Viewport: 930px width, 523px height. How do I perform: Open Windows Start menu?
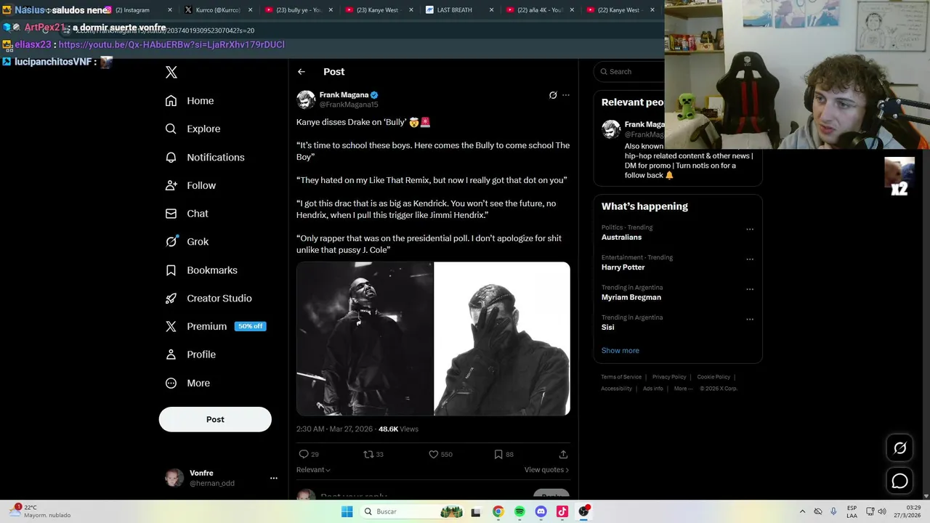click(x=347, y=511)
